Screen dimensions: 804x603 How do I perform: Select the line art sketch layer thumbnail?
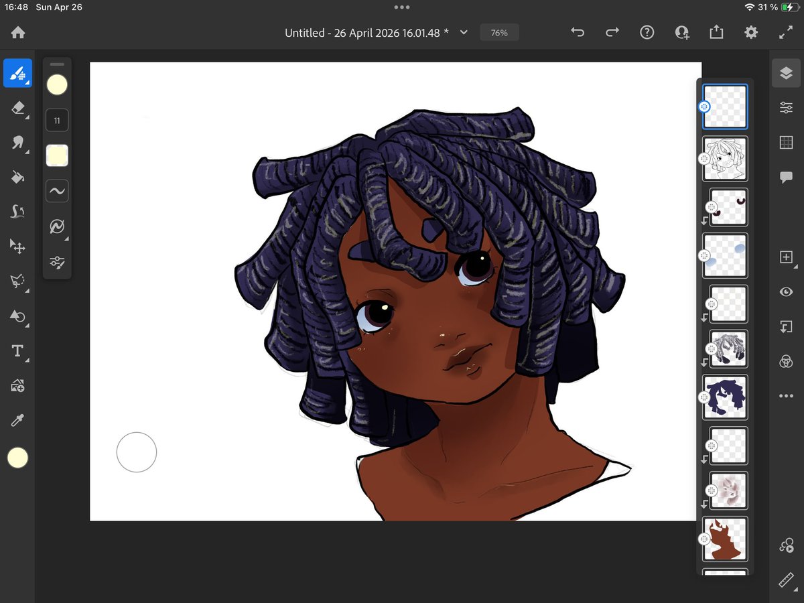click(725, 159)
